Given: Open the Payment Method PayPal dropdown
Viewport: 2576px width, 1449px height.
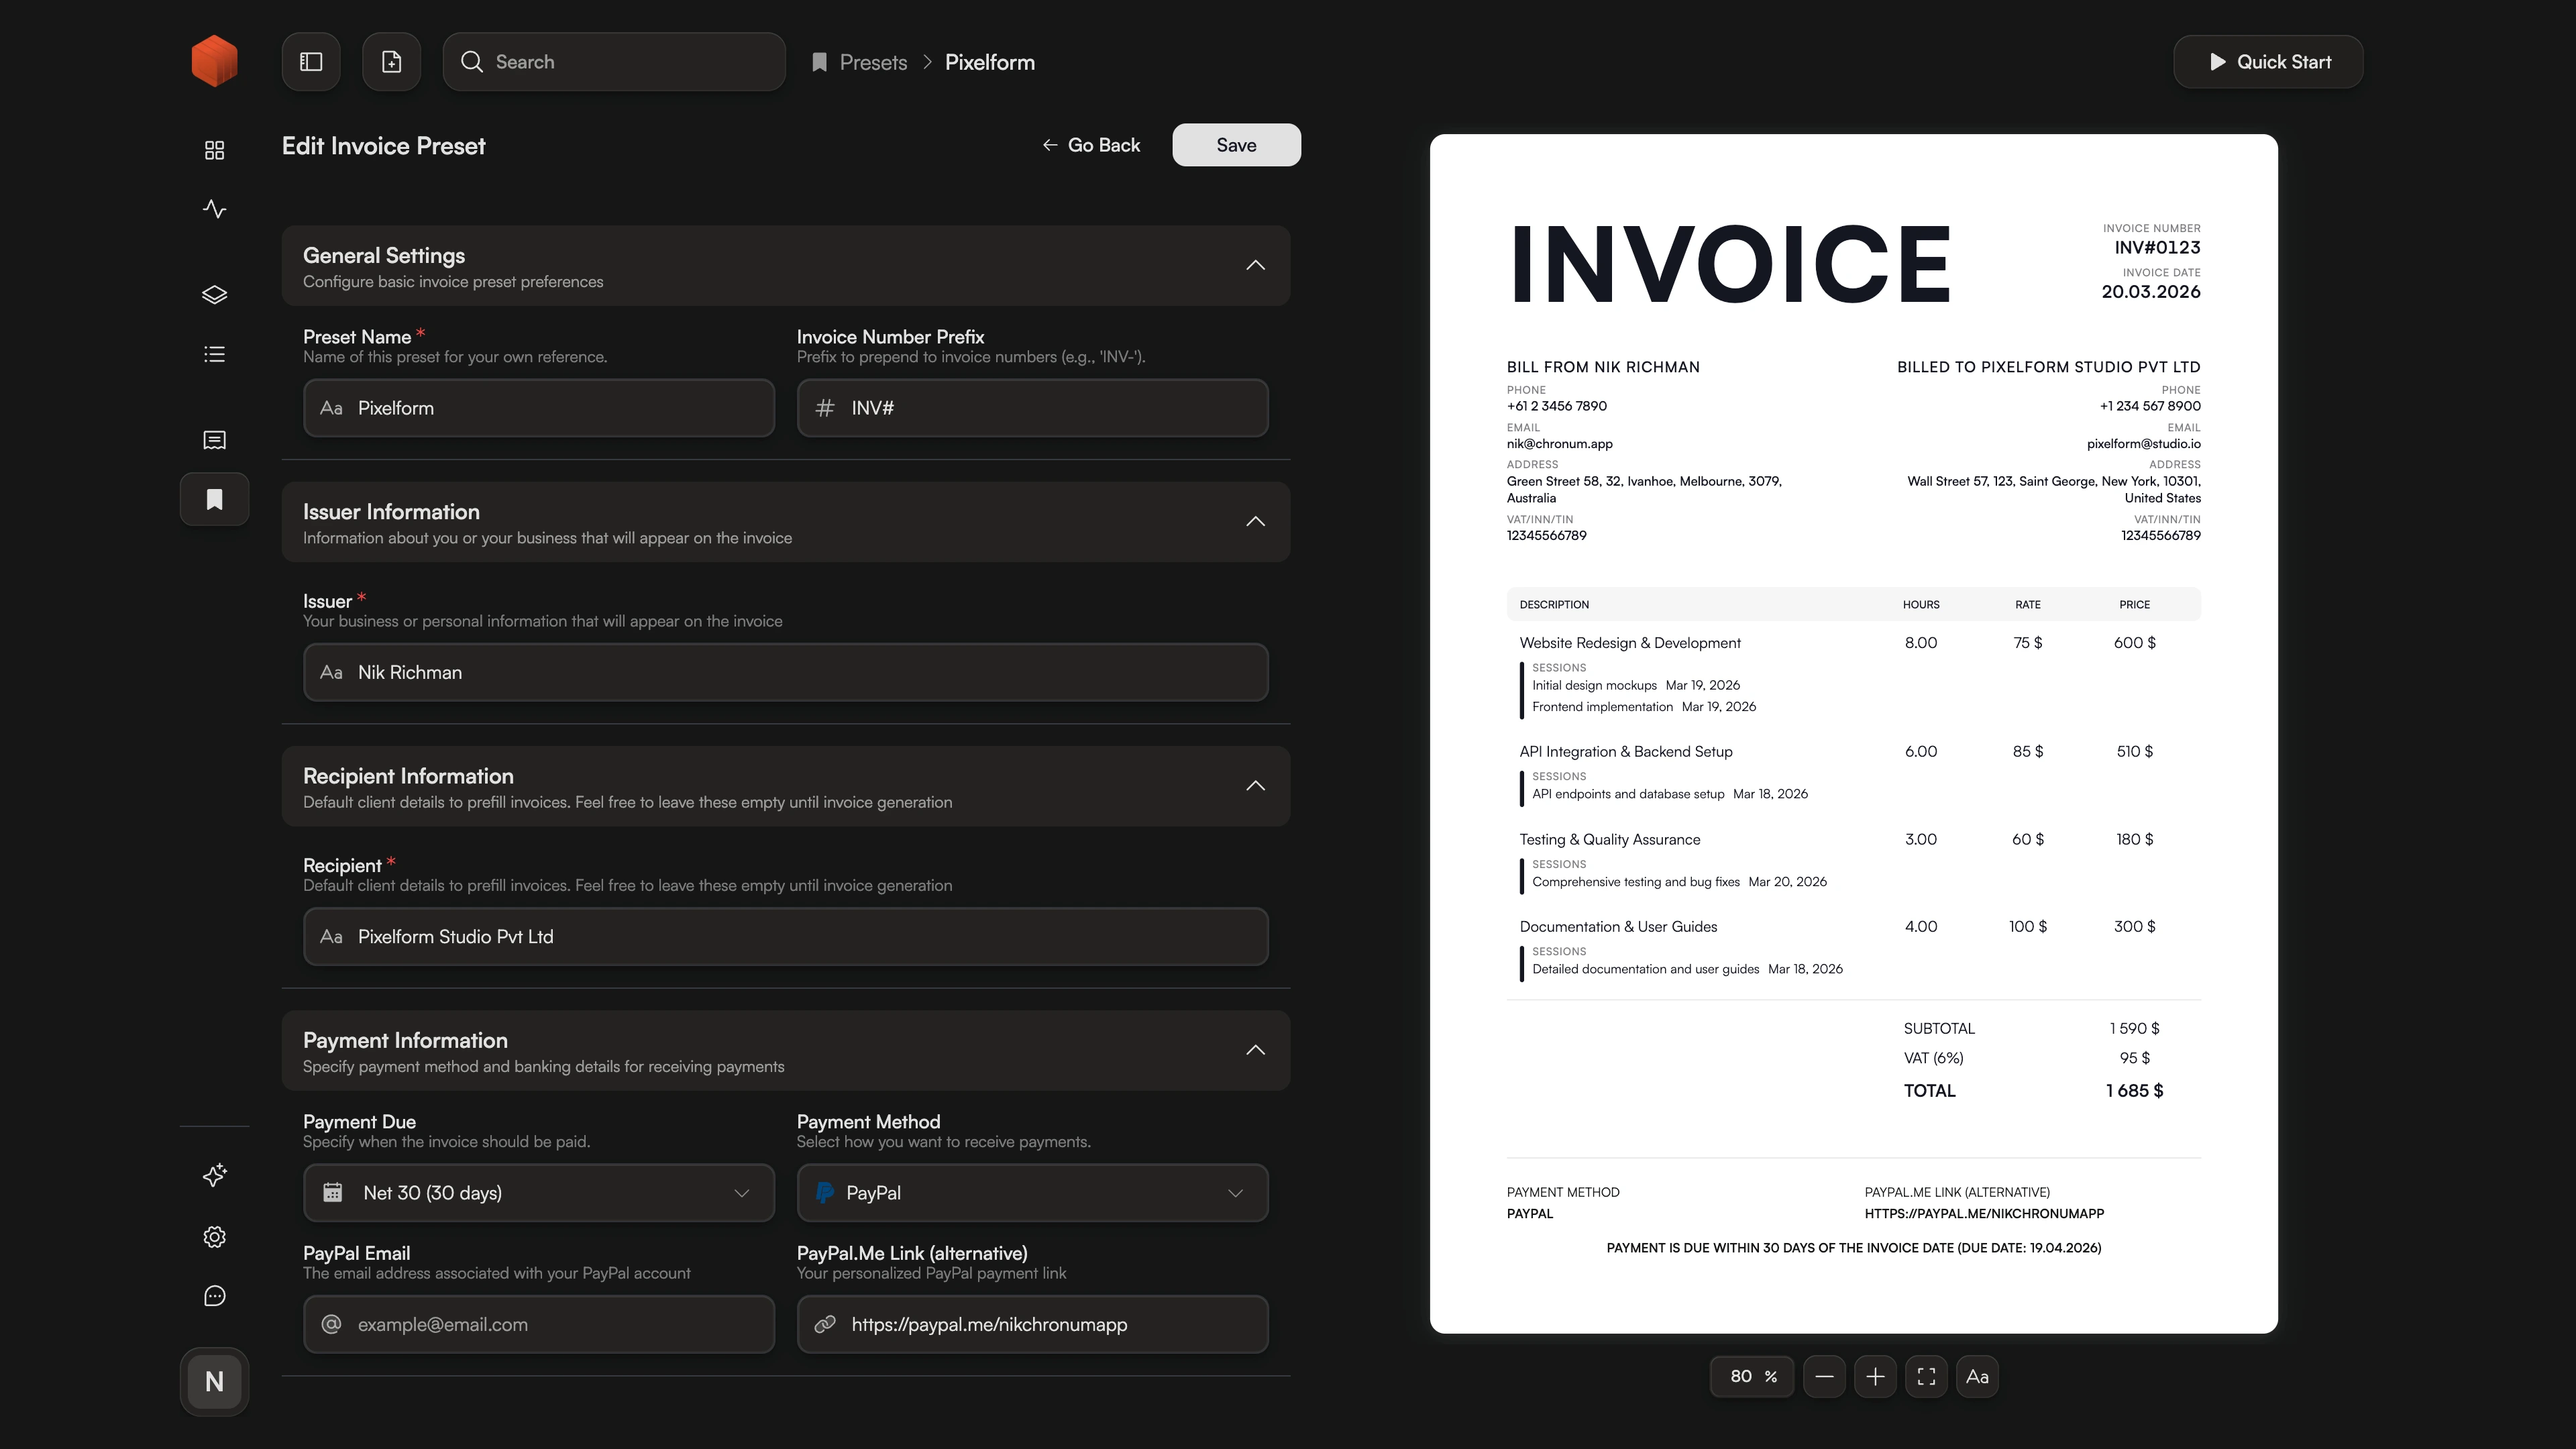Looking at the screenshot, I should [x=1032, y=1192].
